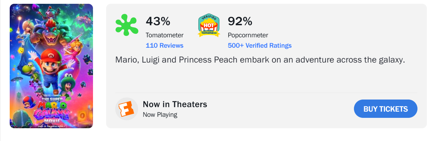Click the Now in Theaters heading

pos(175,104)
